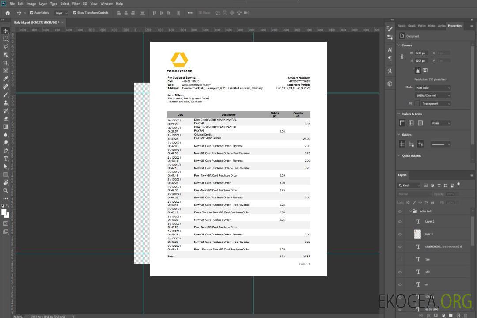This screenshot has height=318, width=477.
Task: Click the foreground color swatch
Action: click(4, 212)
